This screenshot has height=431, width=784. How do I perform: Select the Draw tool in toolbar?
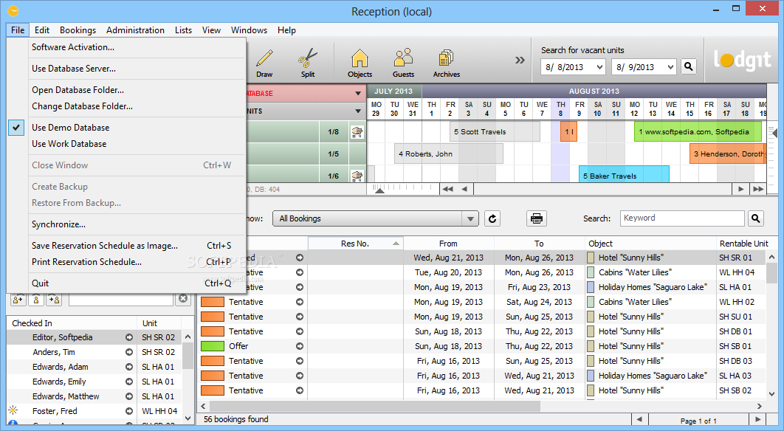264,63
